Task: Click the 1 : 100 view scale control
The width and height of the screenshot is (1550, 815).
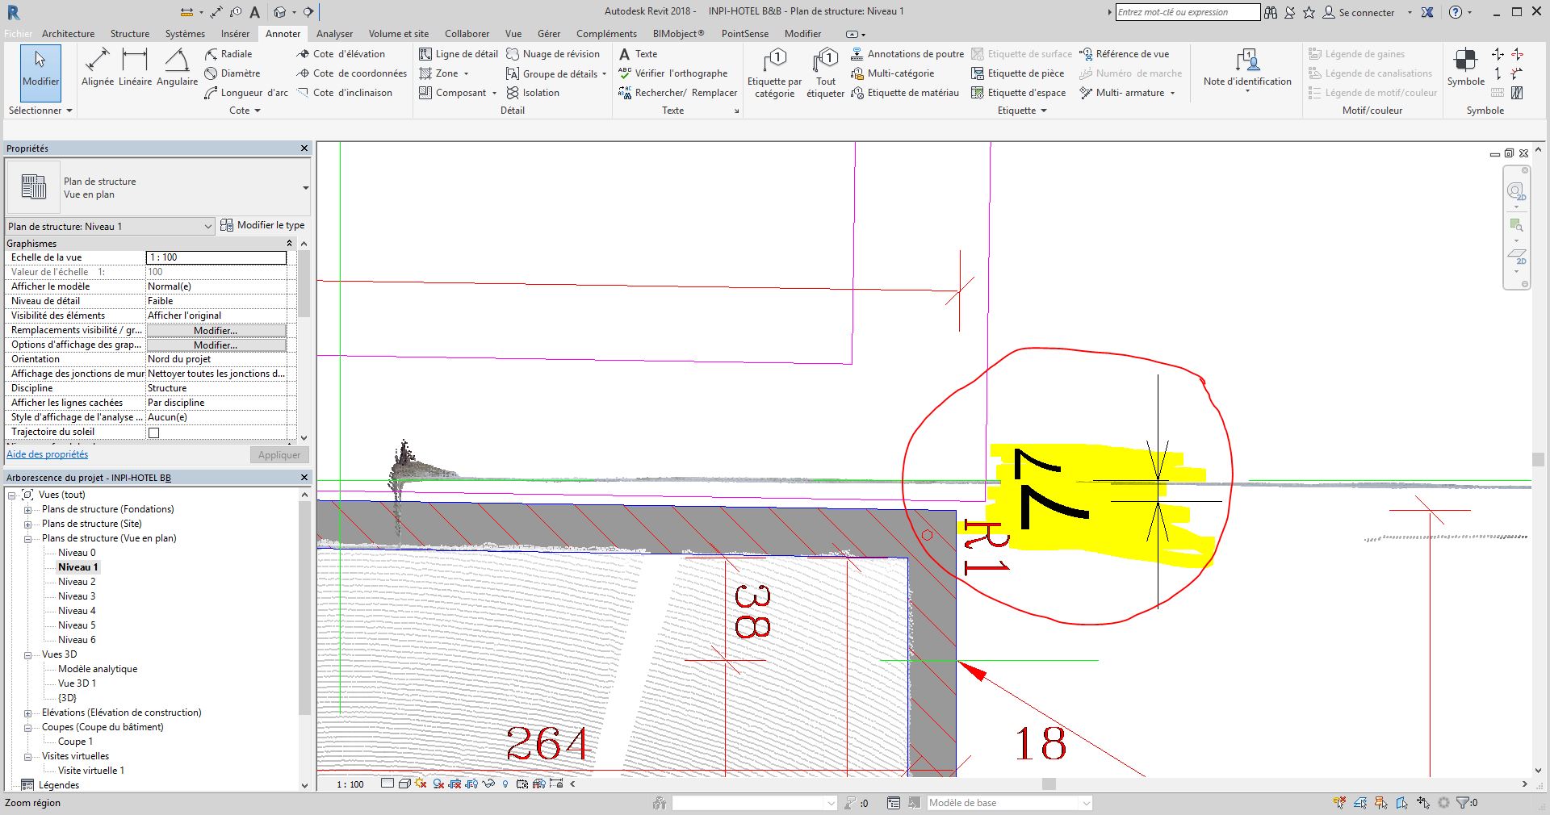Action: [350, 784]
